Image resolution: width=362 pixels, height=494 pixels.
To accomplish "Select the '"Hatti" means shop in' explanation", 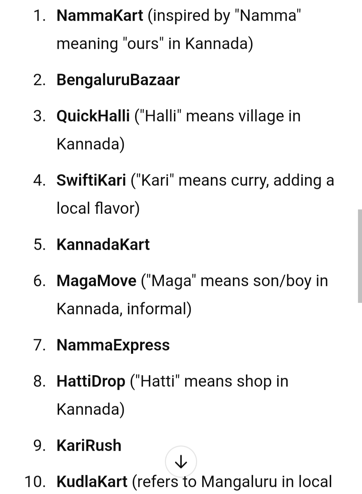I will point(209,381).
